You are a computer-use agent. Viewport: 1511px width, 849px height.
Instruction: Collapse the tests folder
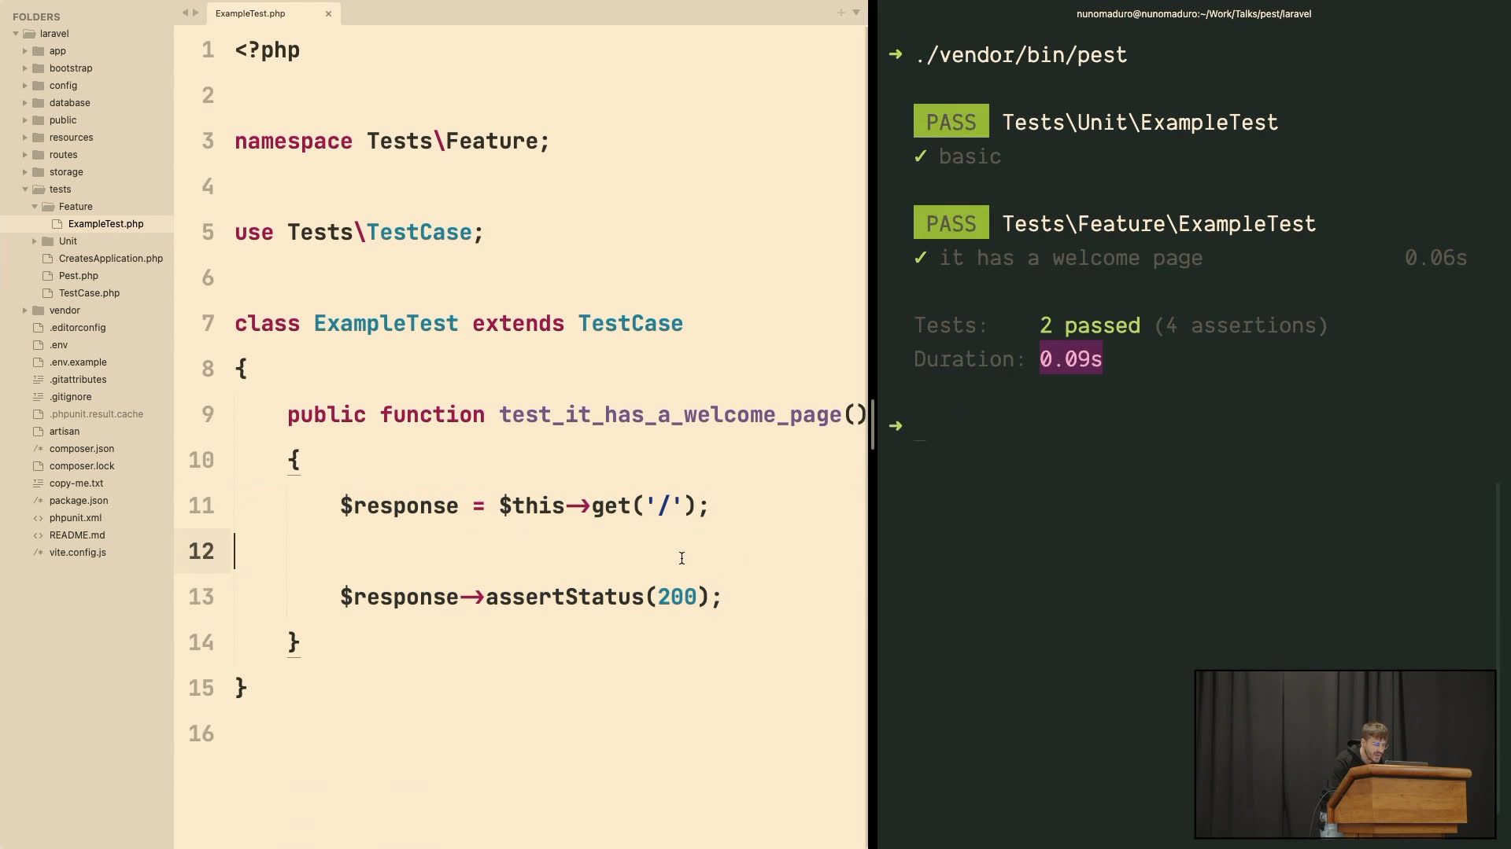click(x=24, y=189)
